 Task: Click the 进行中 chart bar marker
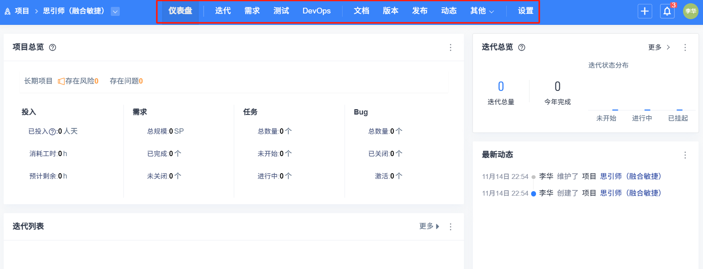point(647,110)
